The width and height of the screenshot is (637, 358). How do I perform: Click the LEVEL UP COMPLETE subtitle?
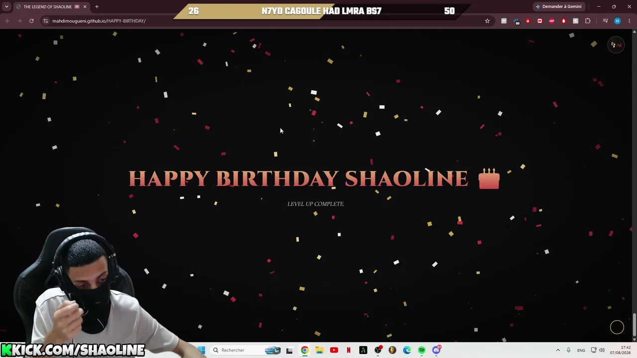point(316,204)
